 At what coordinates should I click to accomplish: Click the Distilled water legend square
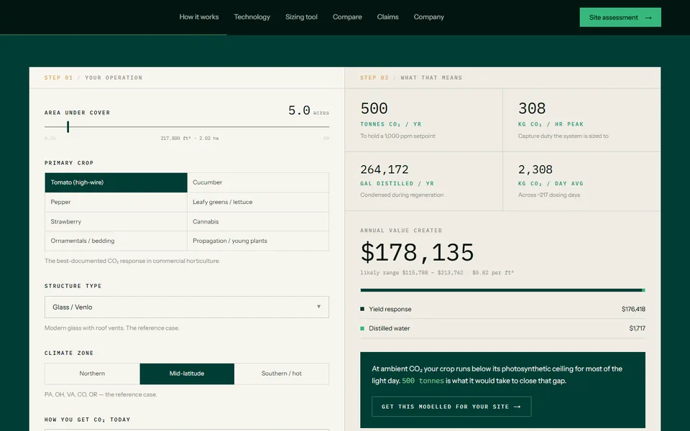pyautogui.click(x=362, y=328)
